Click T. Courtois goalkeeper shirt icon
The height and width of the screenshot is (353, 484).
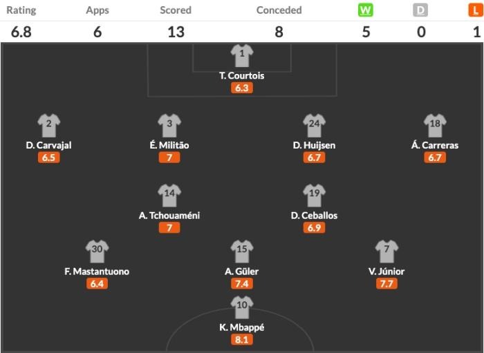[x=242, y=55]
